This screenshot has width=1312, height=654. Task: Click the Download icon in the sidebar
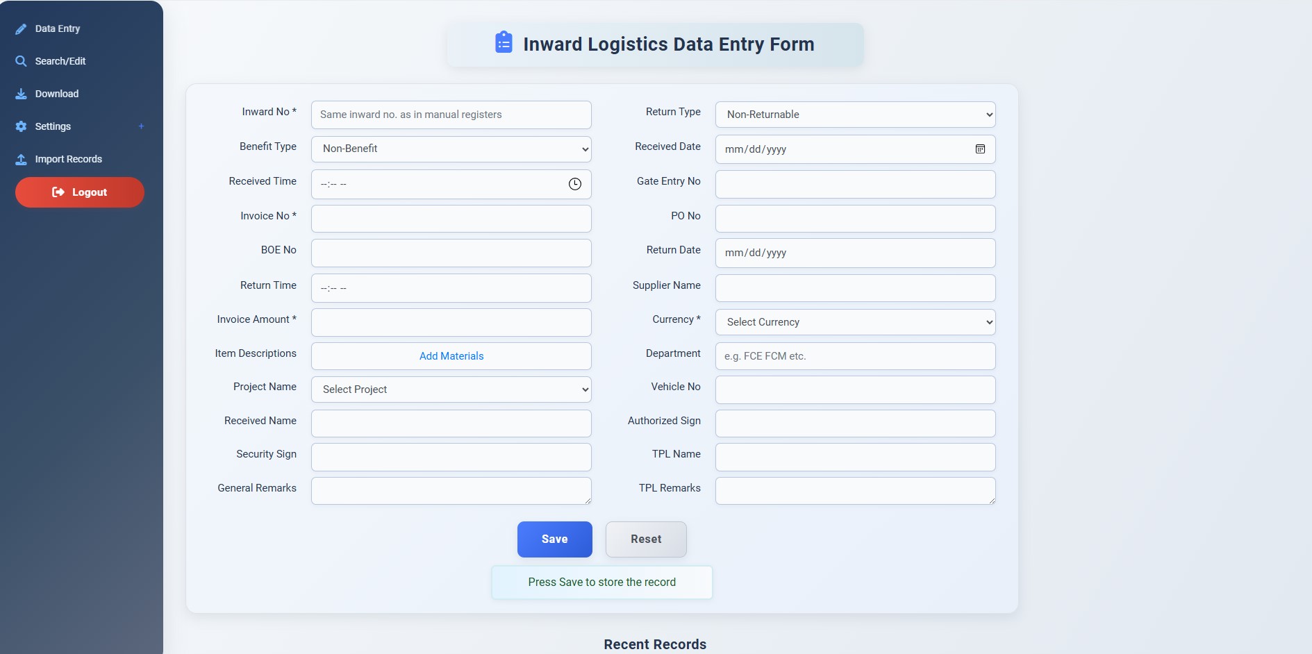[x=20, y=93]
